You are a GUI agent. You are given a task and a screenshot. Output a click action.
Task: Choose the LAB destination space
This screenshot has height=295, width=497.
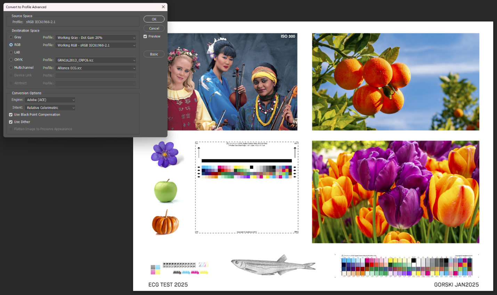(x=11, y=52)
